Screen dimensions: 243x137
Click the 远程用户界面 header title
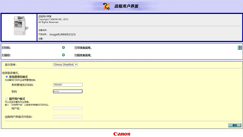point(126,6)
